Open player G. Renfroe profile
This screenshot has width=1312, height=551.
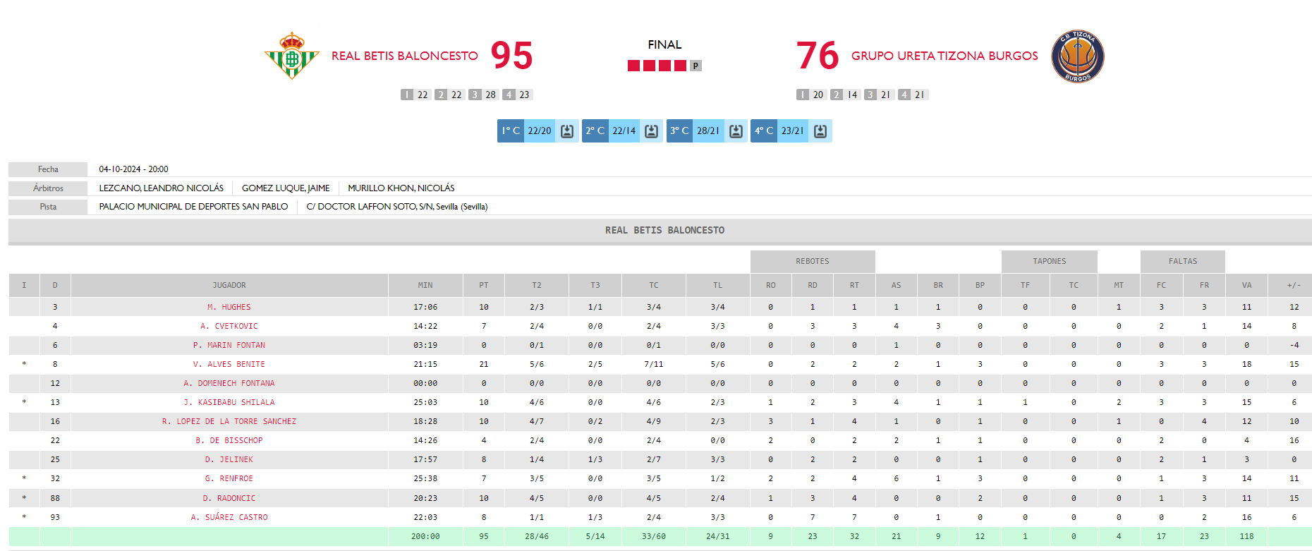coord(229,479)
